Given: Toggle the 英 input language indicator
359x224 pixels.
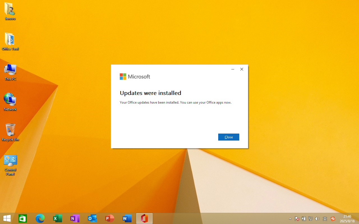Looking at the screenshot, I should 325,219.
